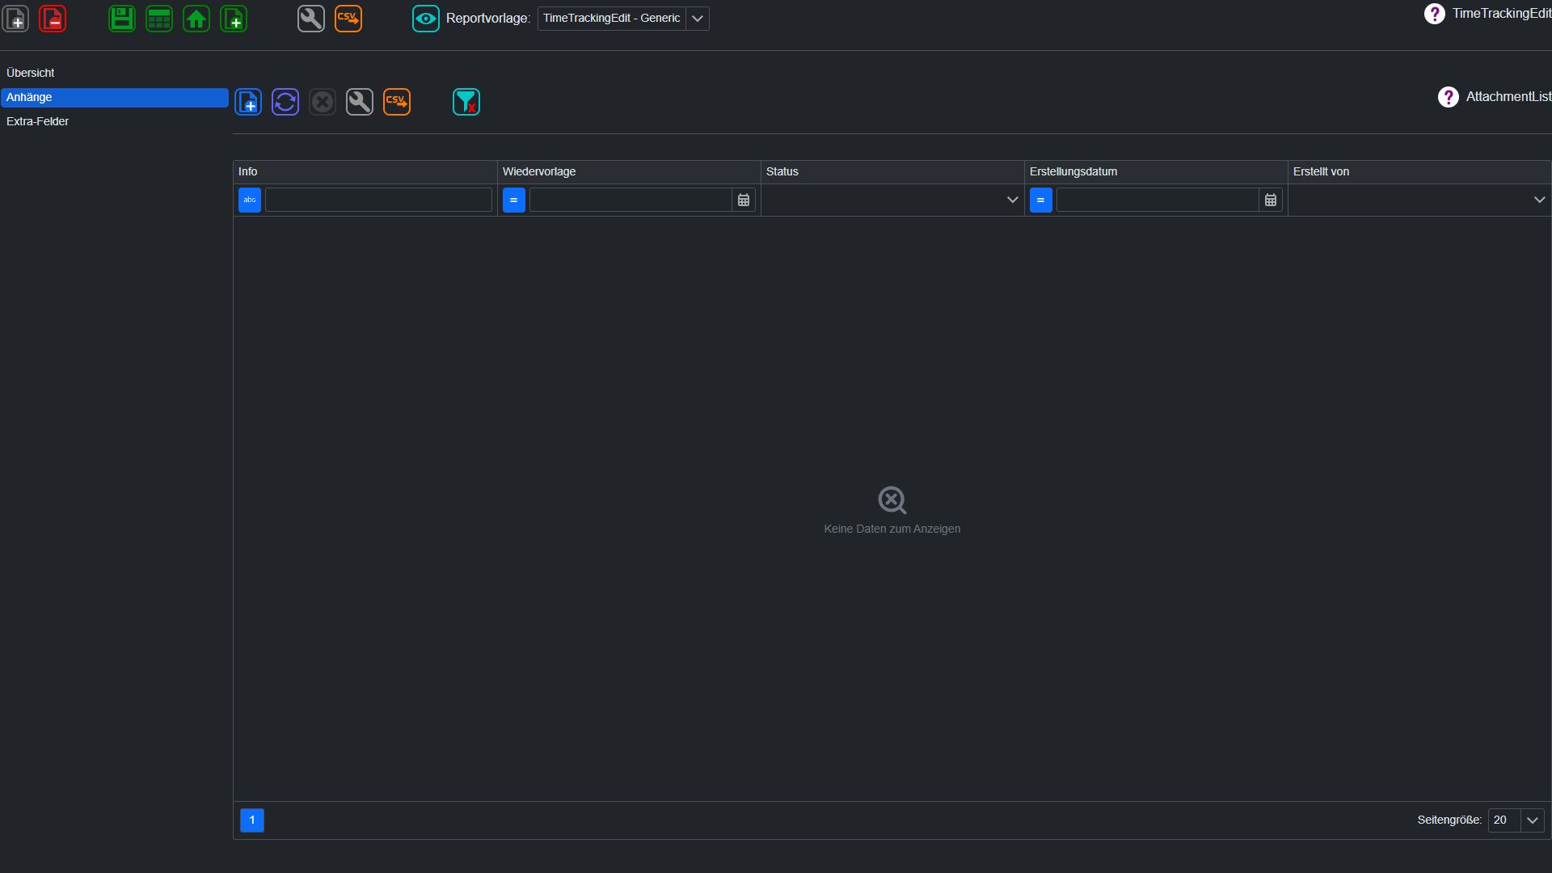Viewport: 1552px width, 873px height.
Task: Open help for AttachmentList
Action: [1449, 97]
